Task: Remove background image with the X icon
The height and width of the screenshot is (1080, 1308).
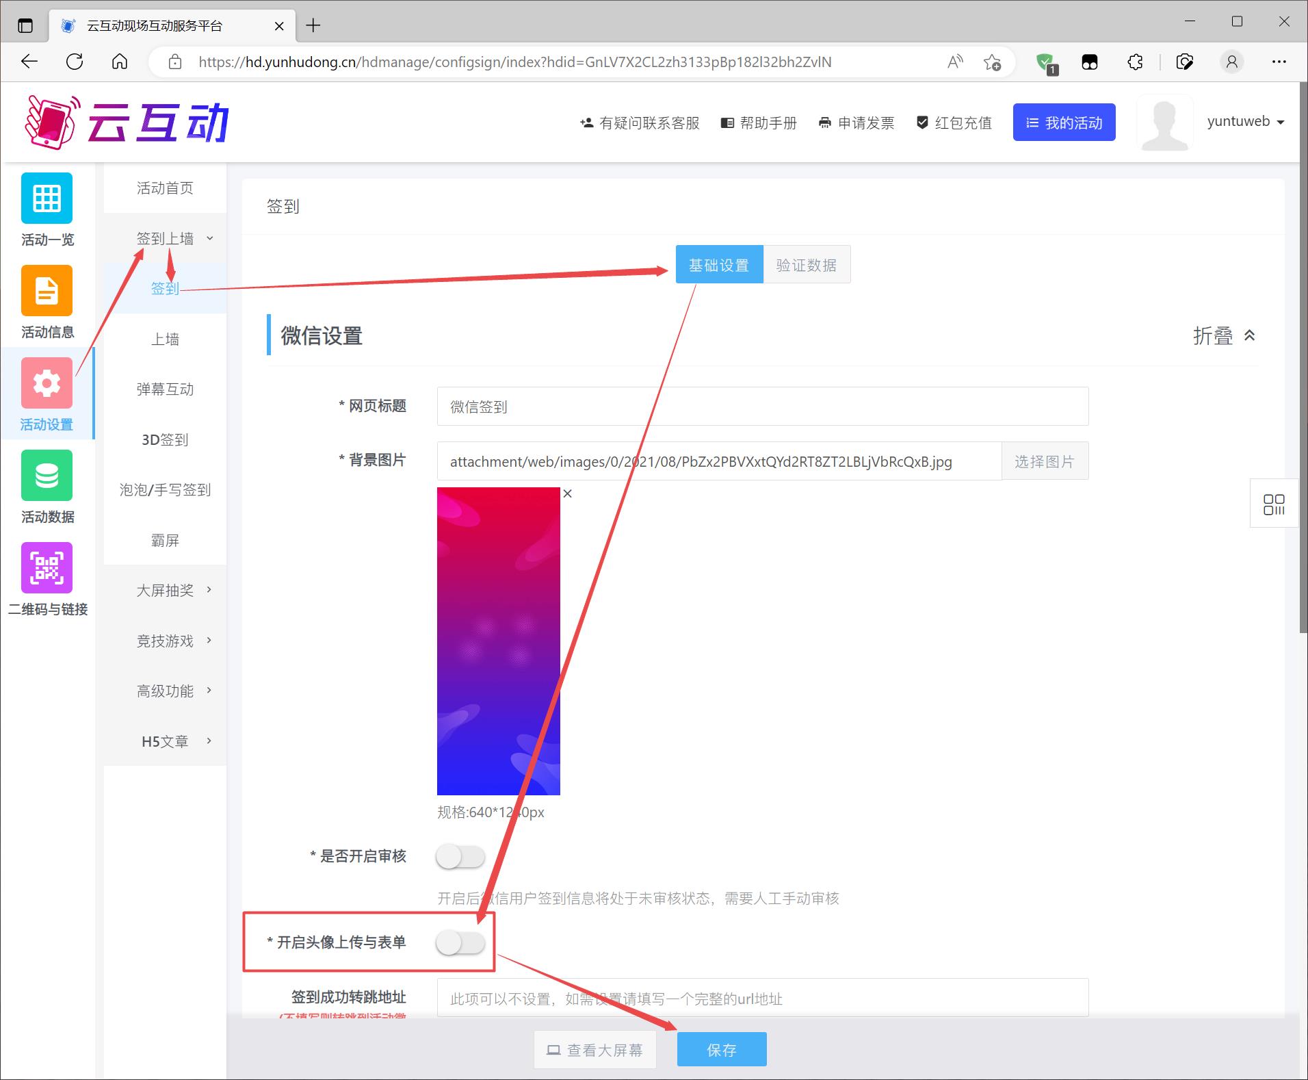Action: pos(567,493)
